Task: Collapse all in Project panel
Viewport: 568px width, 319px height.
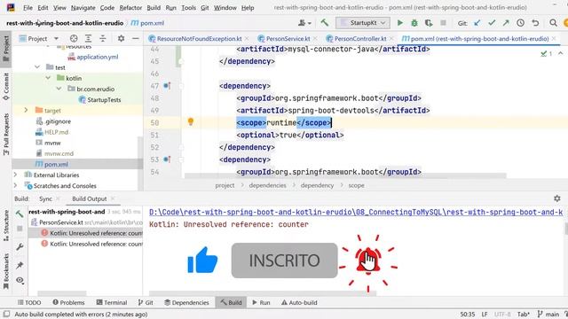Action: (x=103, y=38)
